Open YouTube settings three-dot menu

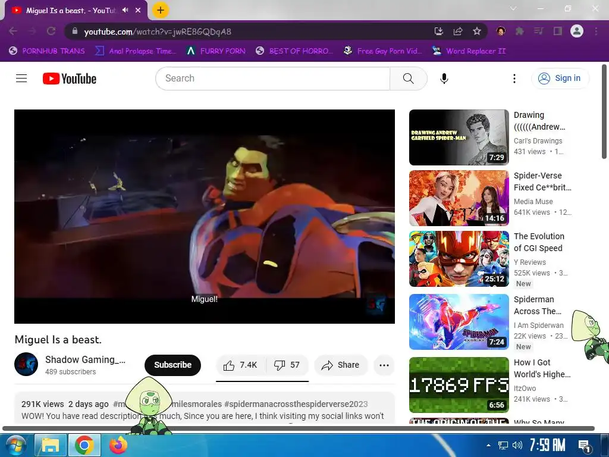[x=514, y=79]
